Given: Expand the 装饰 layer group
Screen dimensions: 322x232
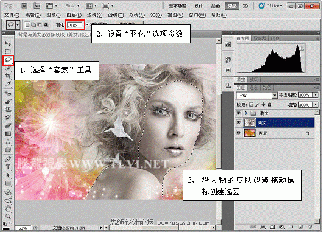Looking at the screenshot, I should click(246, 113).
